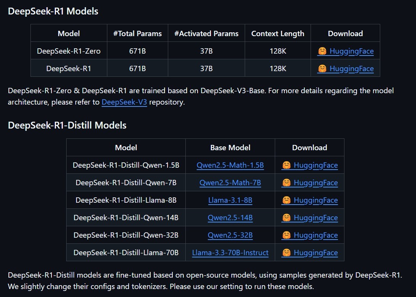Viewport: 416px width, 297px height.
Task: Click the hugging emoji for Distill-Qwen-32B
Action: pyautogui.click(x=286, y=235)
